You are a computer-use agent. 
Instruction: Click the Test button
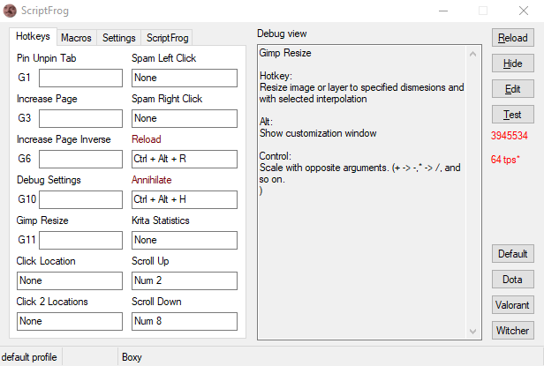513,115
